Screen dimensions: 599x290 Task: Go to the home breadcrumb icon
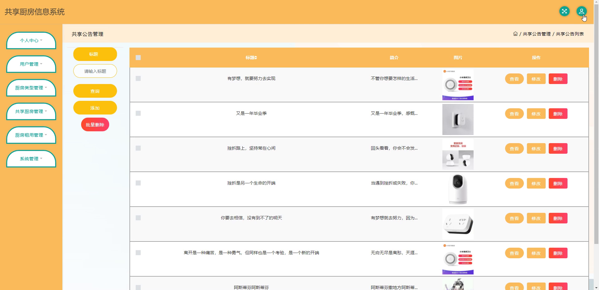[515, 34]
